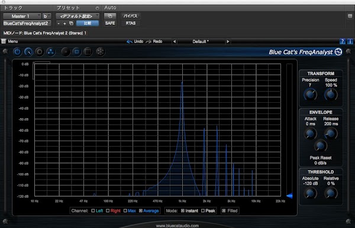Click the Blue Cat logo icon

coord(338,52)
